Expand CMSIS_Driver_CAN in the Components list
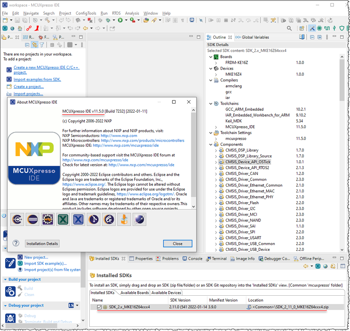The height and width of the screenshot is (331, 350). pos(216,173)
